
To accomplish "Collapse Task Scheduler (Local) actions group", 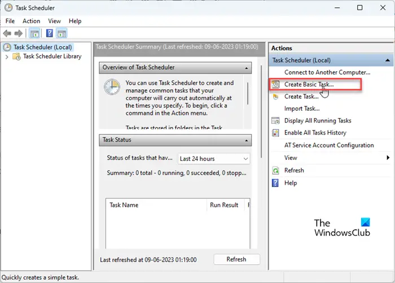I will [x=388, y=60].
